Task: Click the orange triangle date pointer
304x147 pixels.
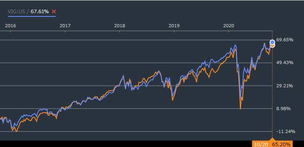Action: 272,139
